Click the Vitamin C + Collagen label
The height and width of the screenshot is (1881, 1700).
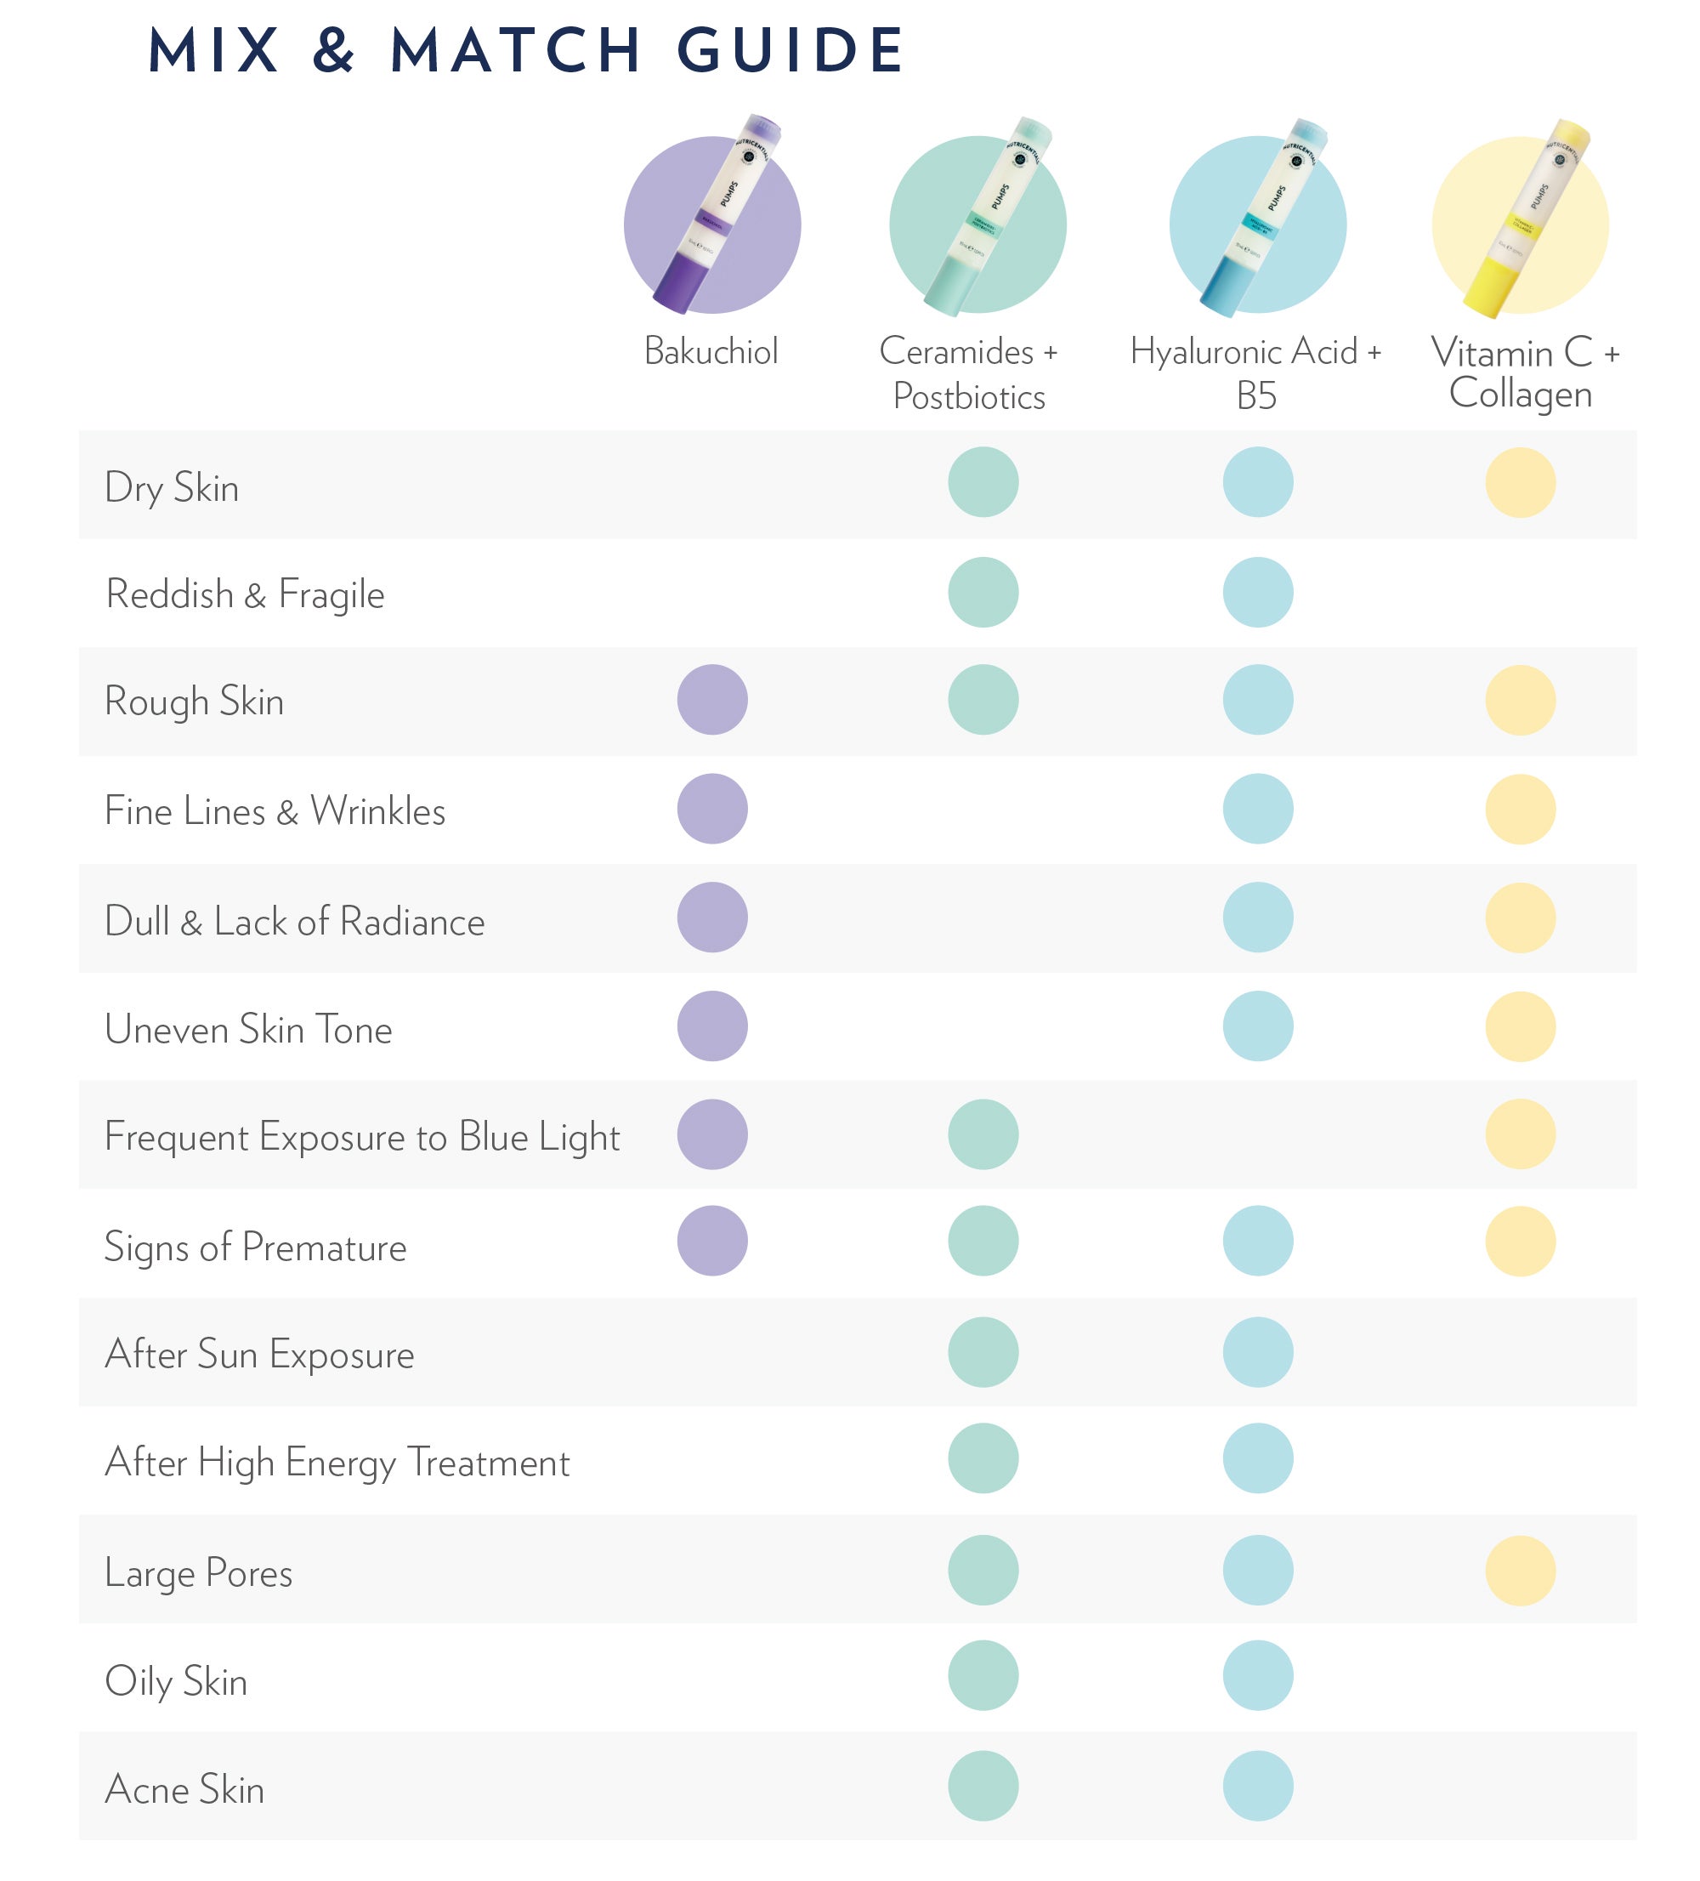click(x=1524, y=374)
